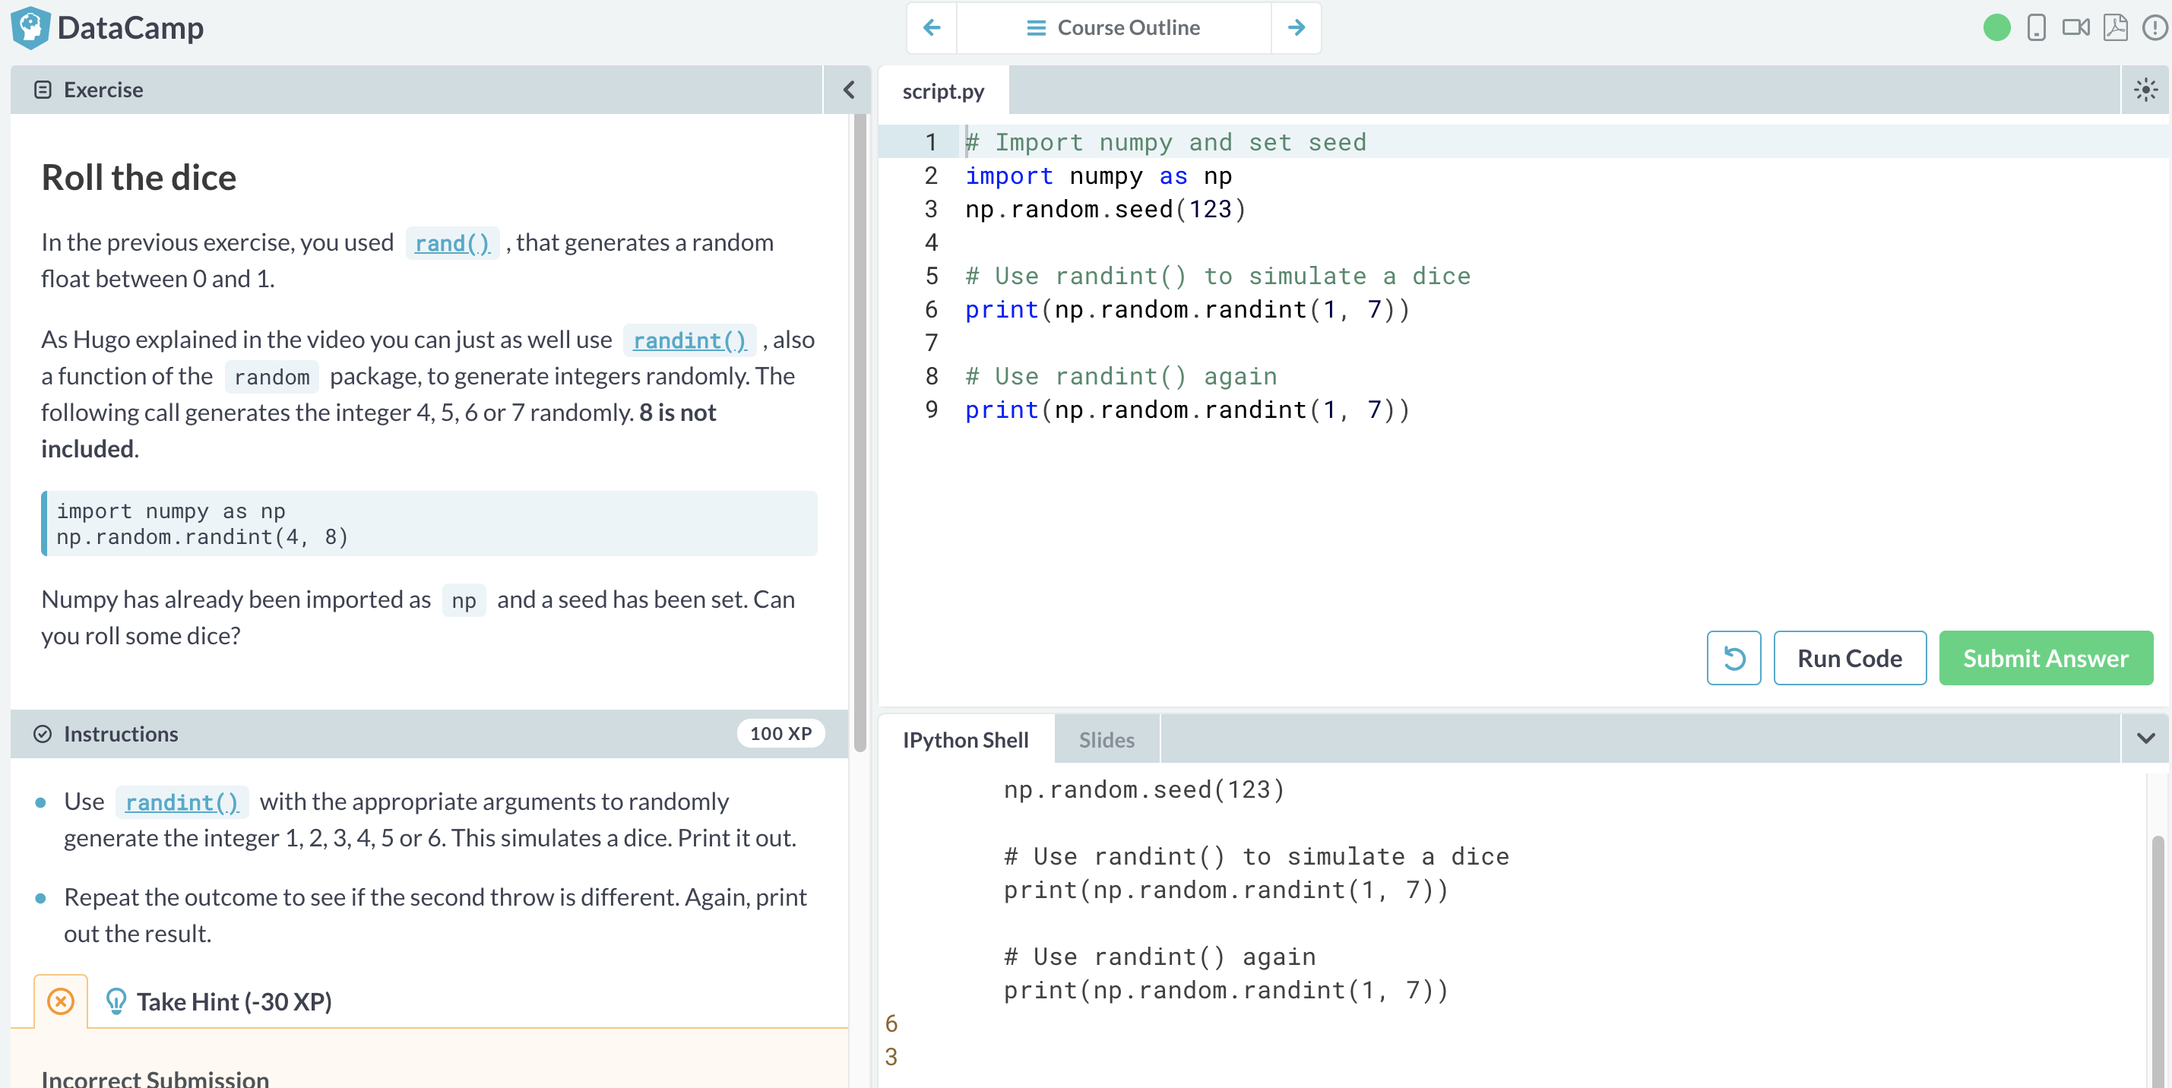Viewport: 2172px width, 1088px height.
Task: Toggle editor light/dark theme sun icon
Action: (x=2145, y=90)
